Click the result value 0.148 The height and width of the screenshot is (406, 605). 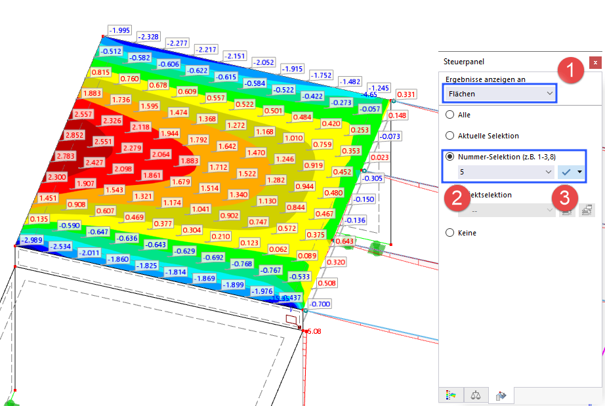click(398, 115)
